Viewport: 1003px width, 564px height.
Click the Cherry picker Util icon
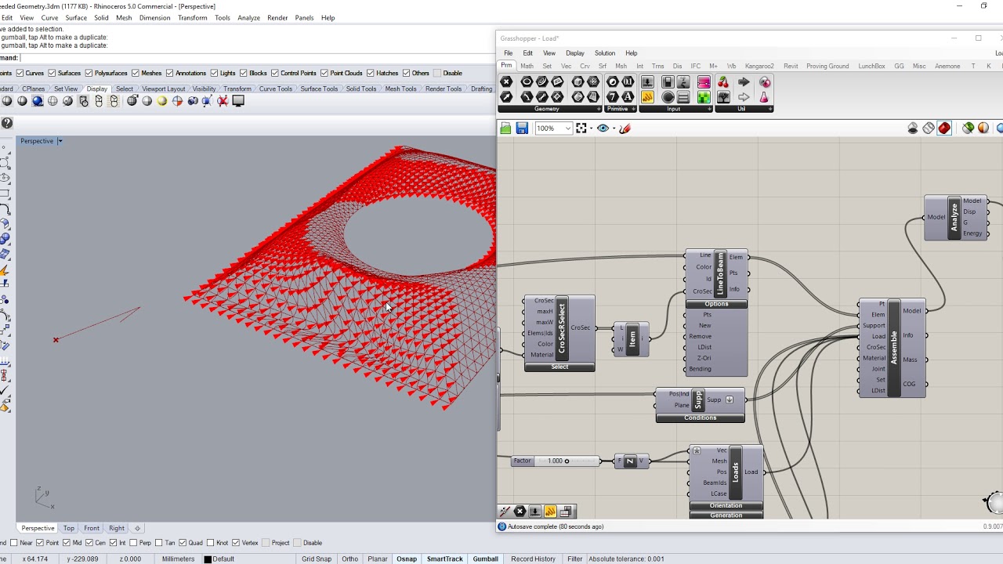[722, 82]
